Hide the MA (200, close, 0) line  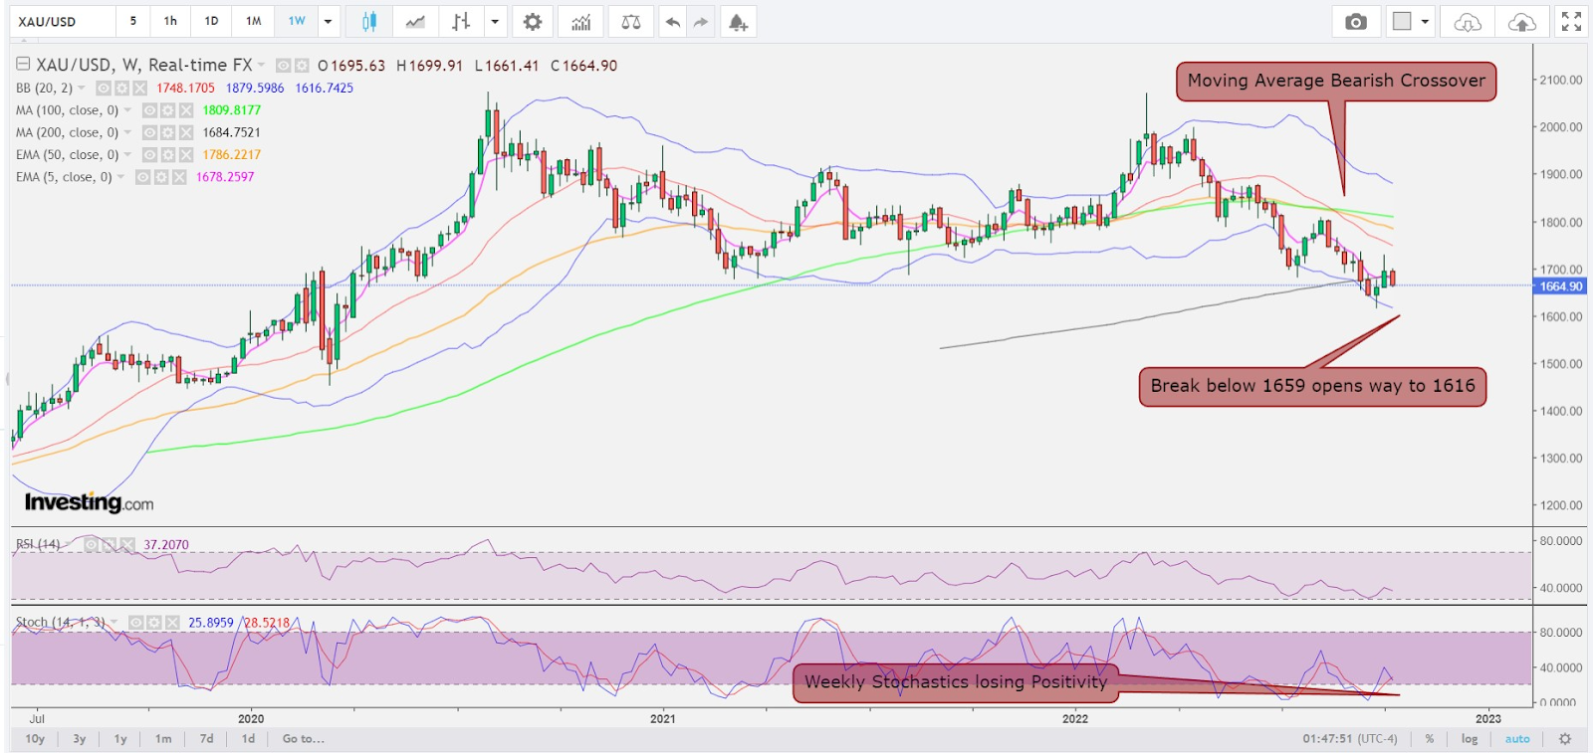click(x=149, y=132)
